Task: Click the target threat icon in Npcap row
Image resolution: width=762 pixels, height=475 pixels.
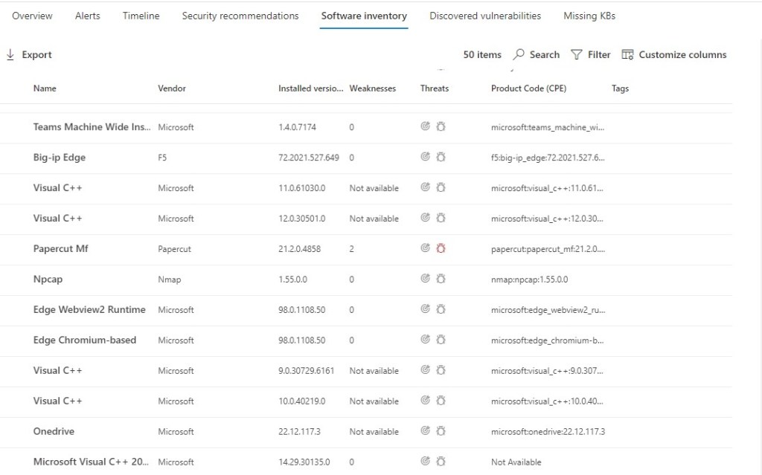Action: (426, 279)
